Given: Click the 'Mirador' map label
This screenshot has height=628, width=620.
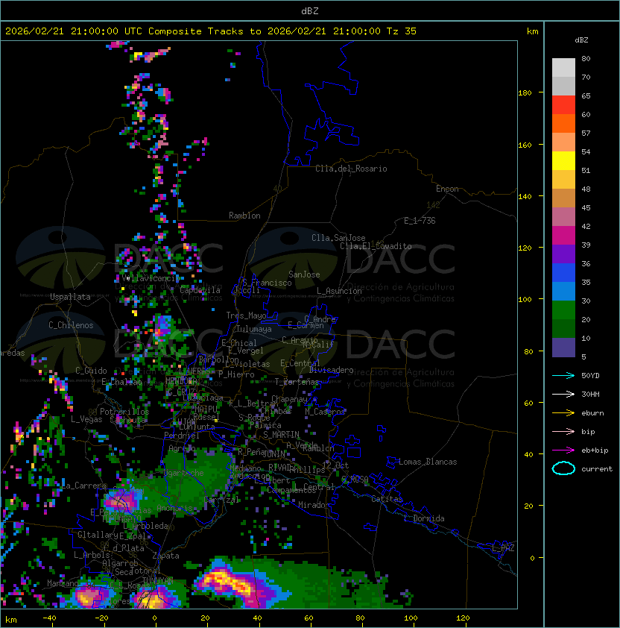Looking at the screenshot, I should [x=314, y=505].
